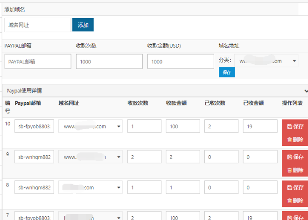Click the 已收金额 field in row 10

click(x=260, y=126)
